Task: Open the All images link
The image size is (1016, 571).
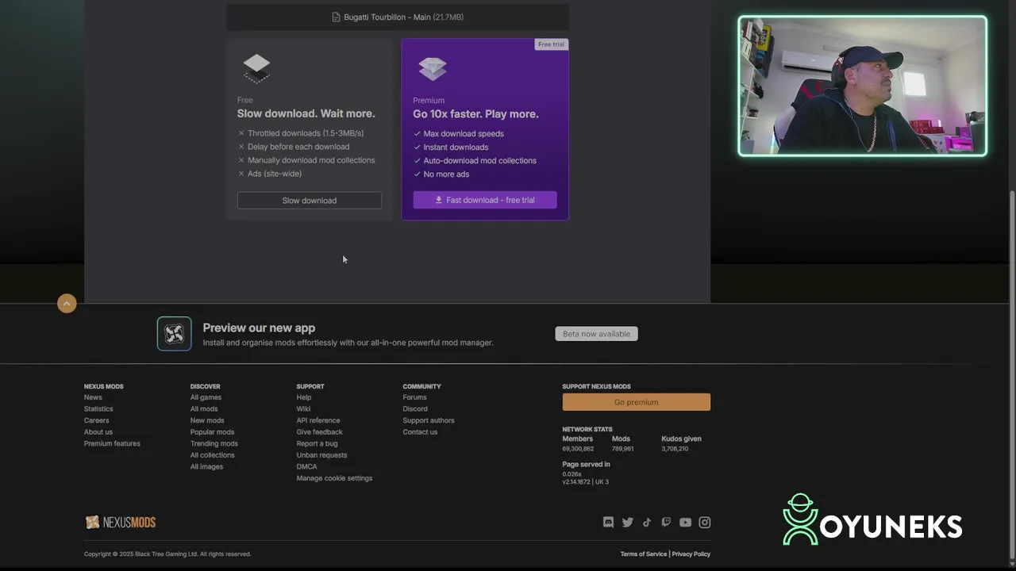Action: (206, 466)
